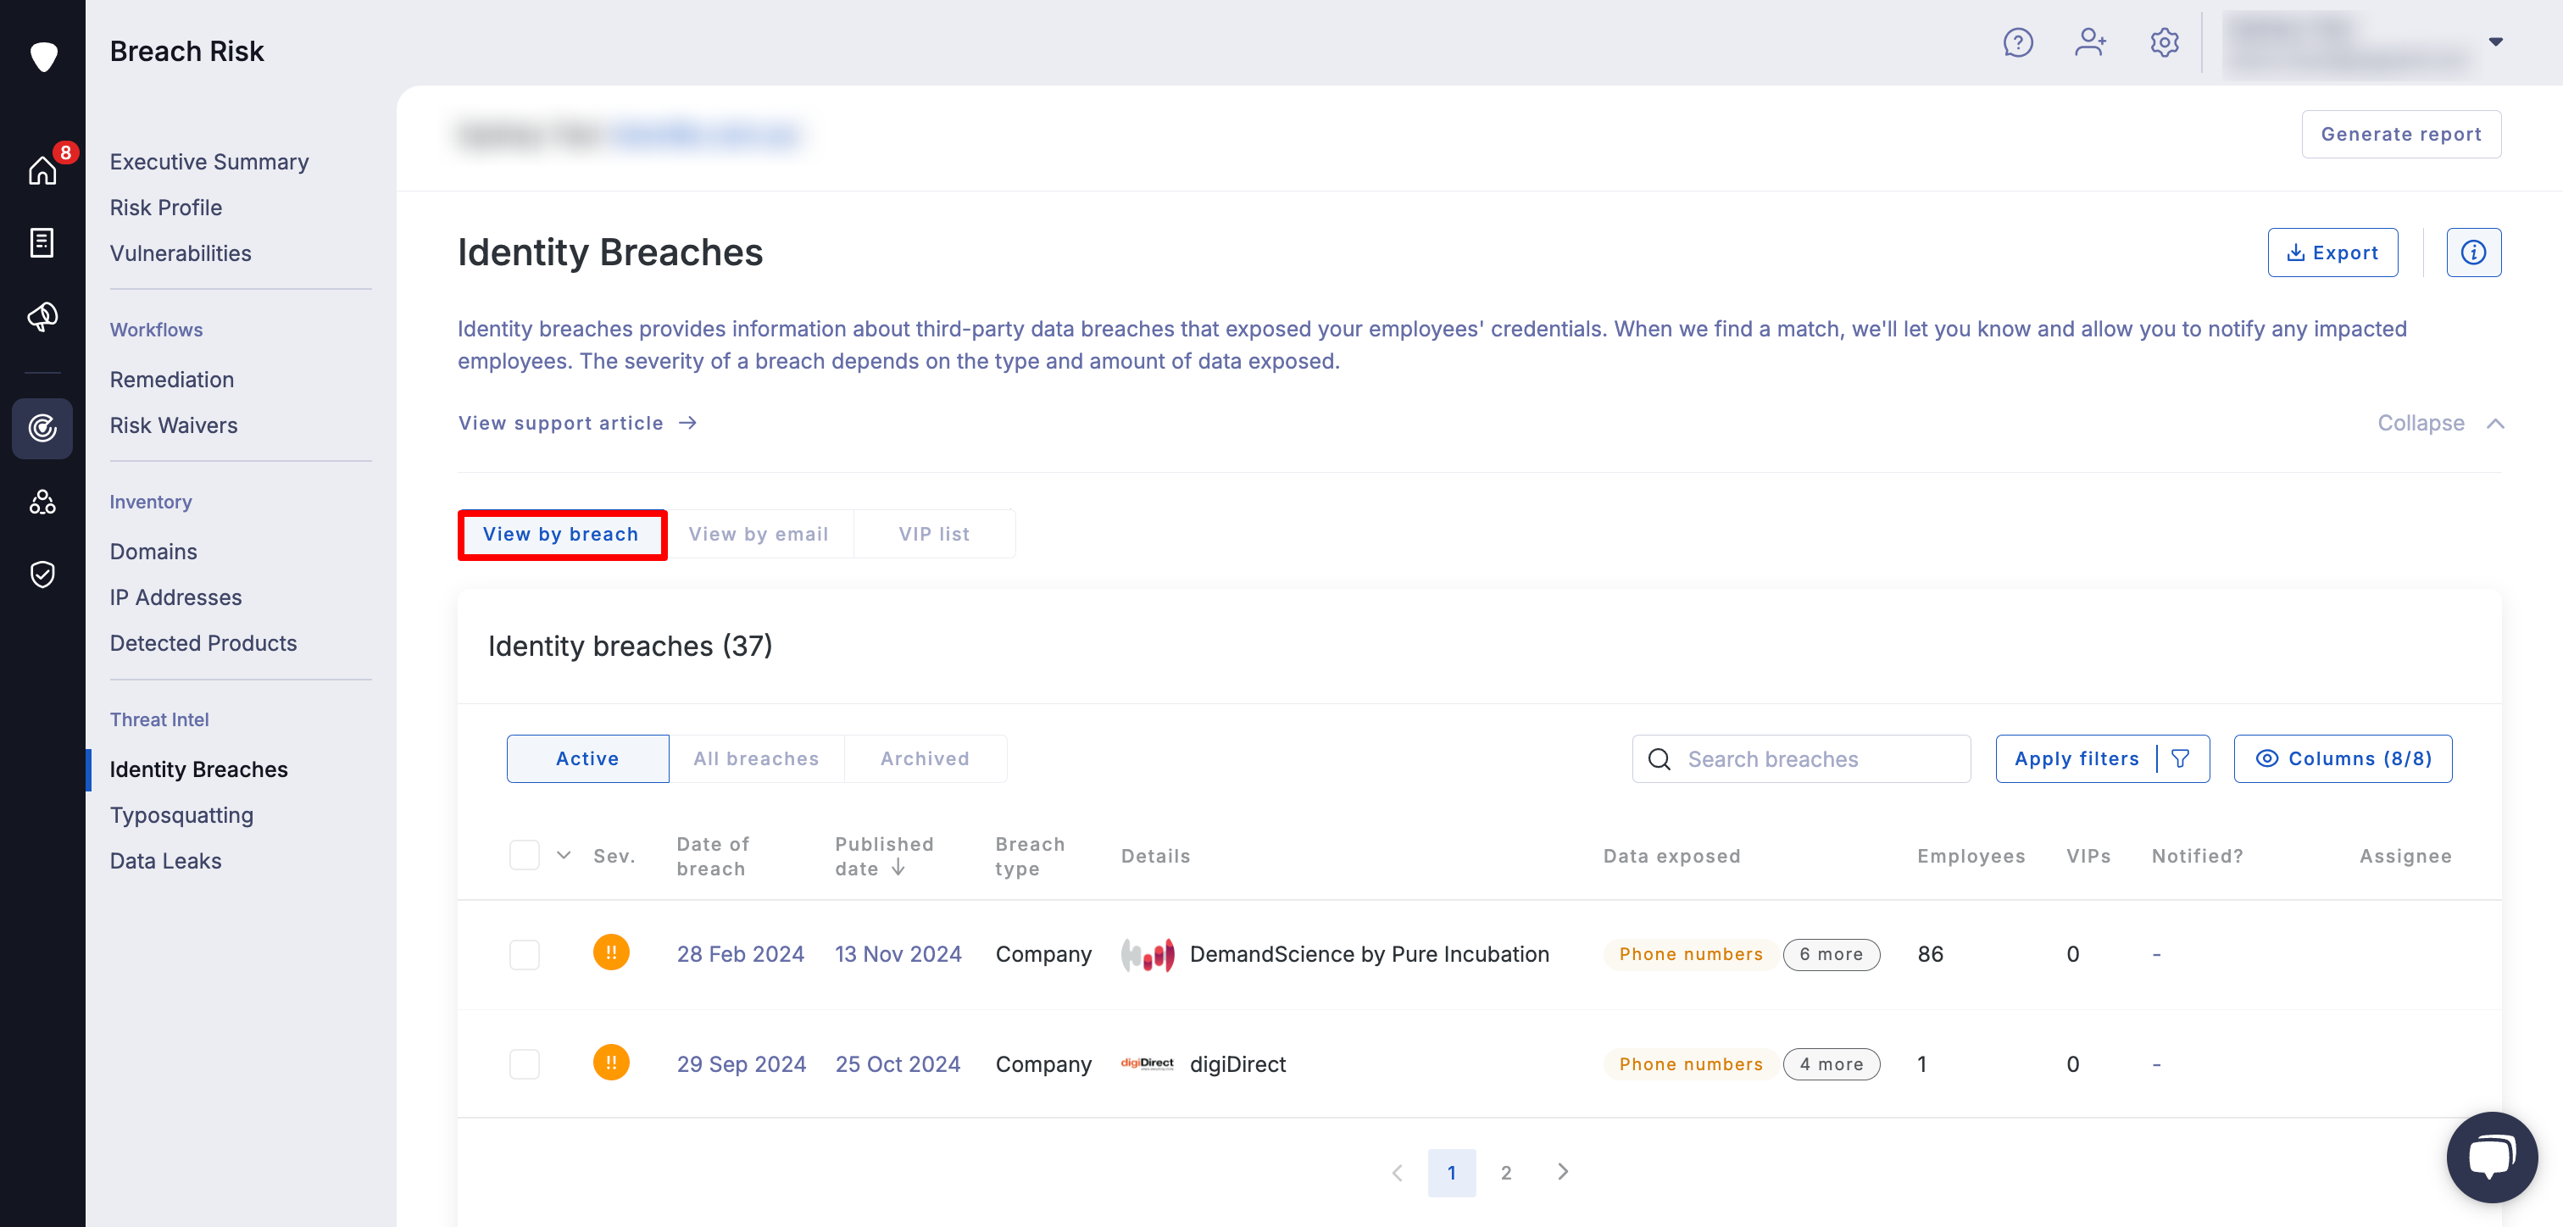Image resolution: width=2563 pixels, height=1227 pixels.
Task: Switch to the View by email tab
Action: [x=759, y=533]
